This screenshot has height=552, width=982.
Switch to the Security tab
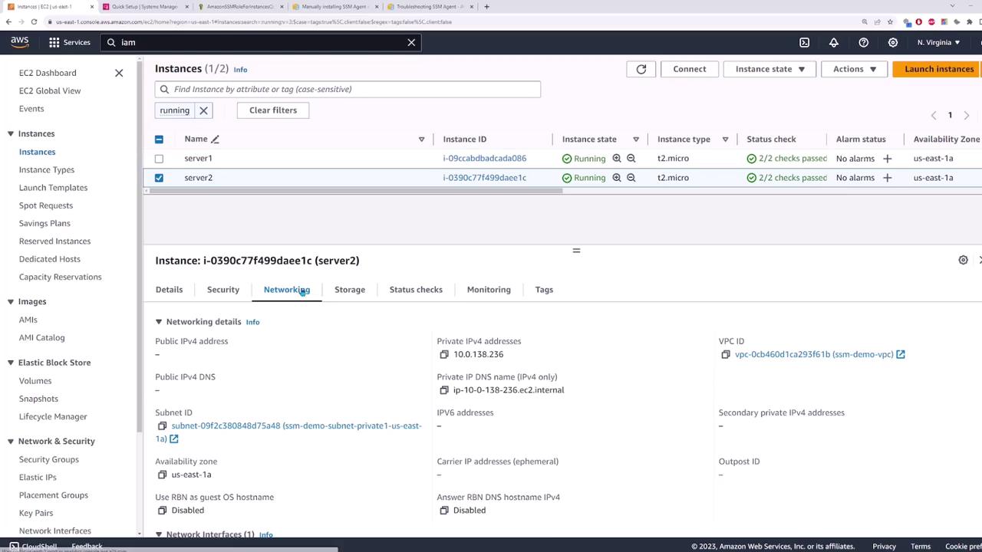click(222, 290)
